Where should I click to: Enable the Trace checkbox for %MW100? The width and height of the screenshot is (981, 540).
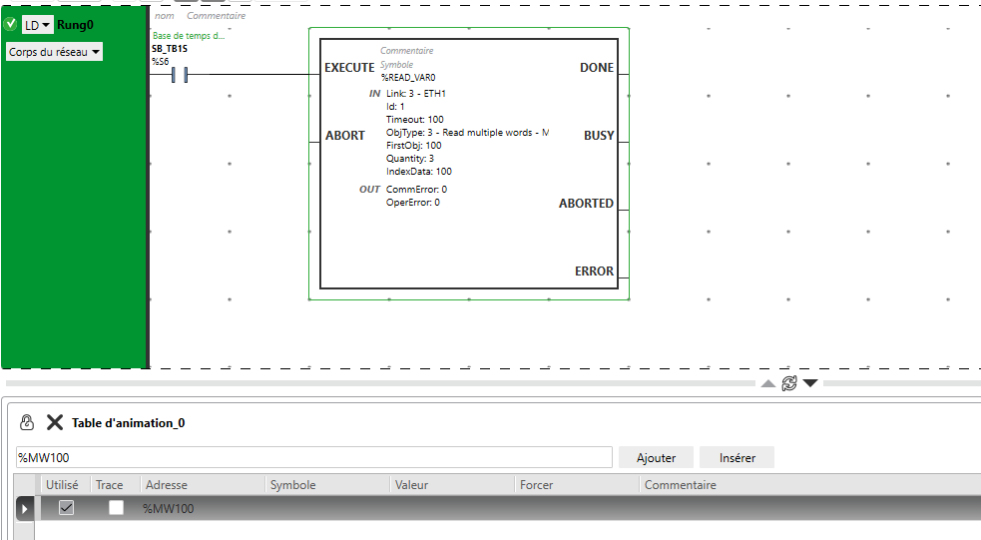pyautogui.click(x=116, y=508)
